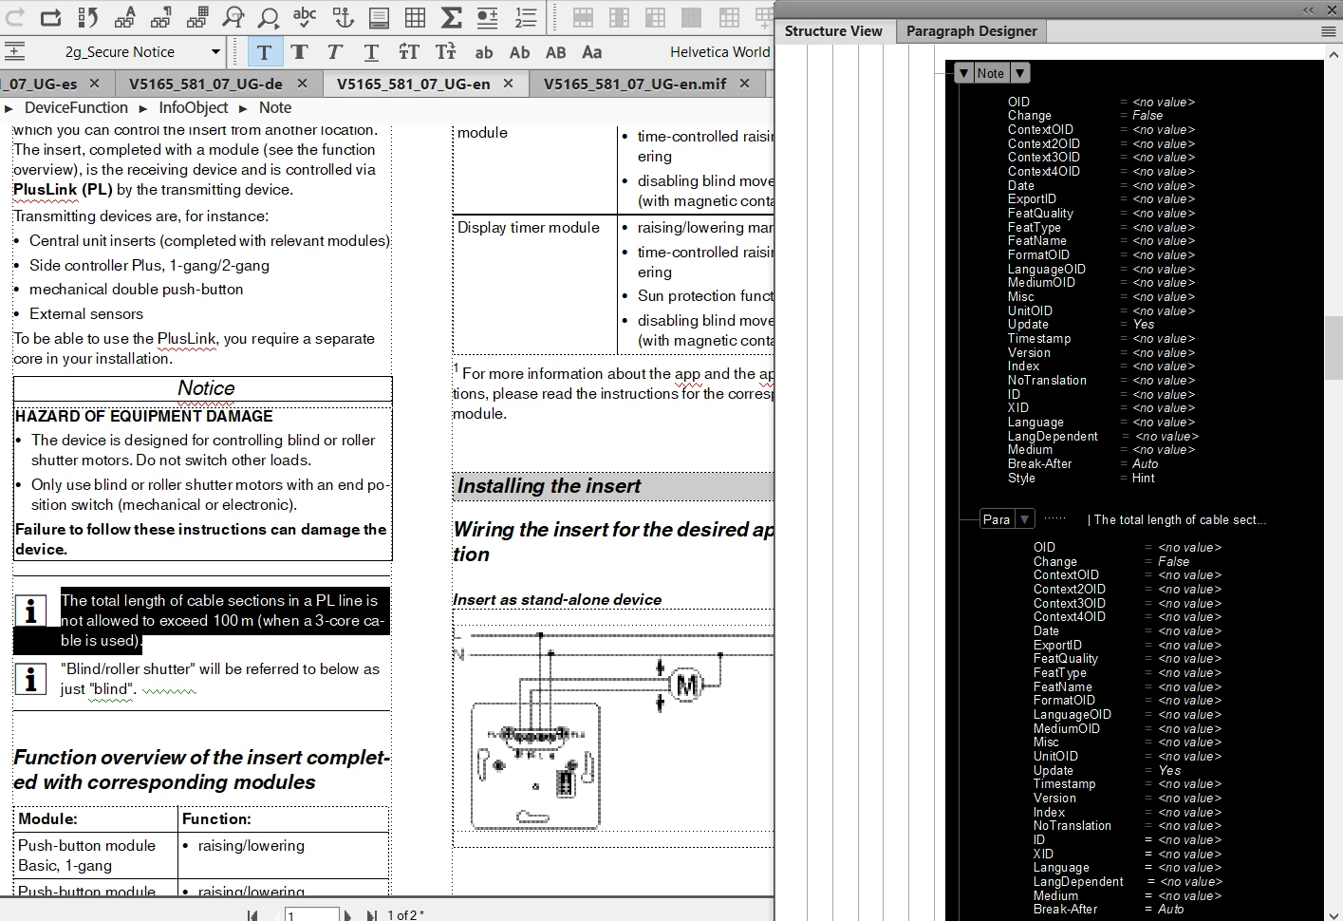This screenshot has height=921, width=1343.
Task: Click the fifth table grid icon
Action: click(729, 16)
